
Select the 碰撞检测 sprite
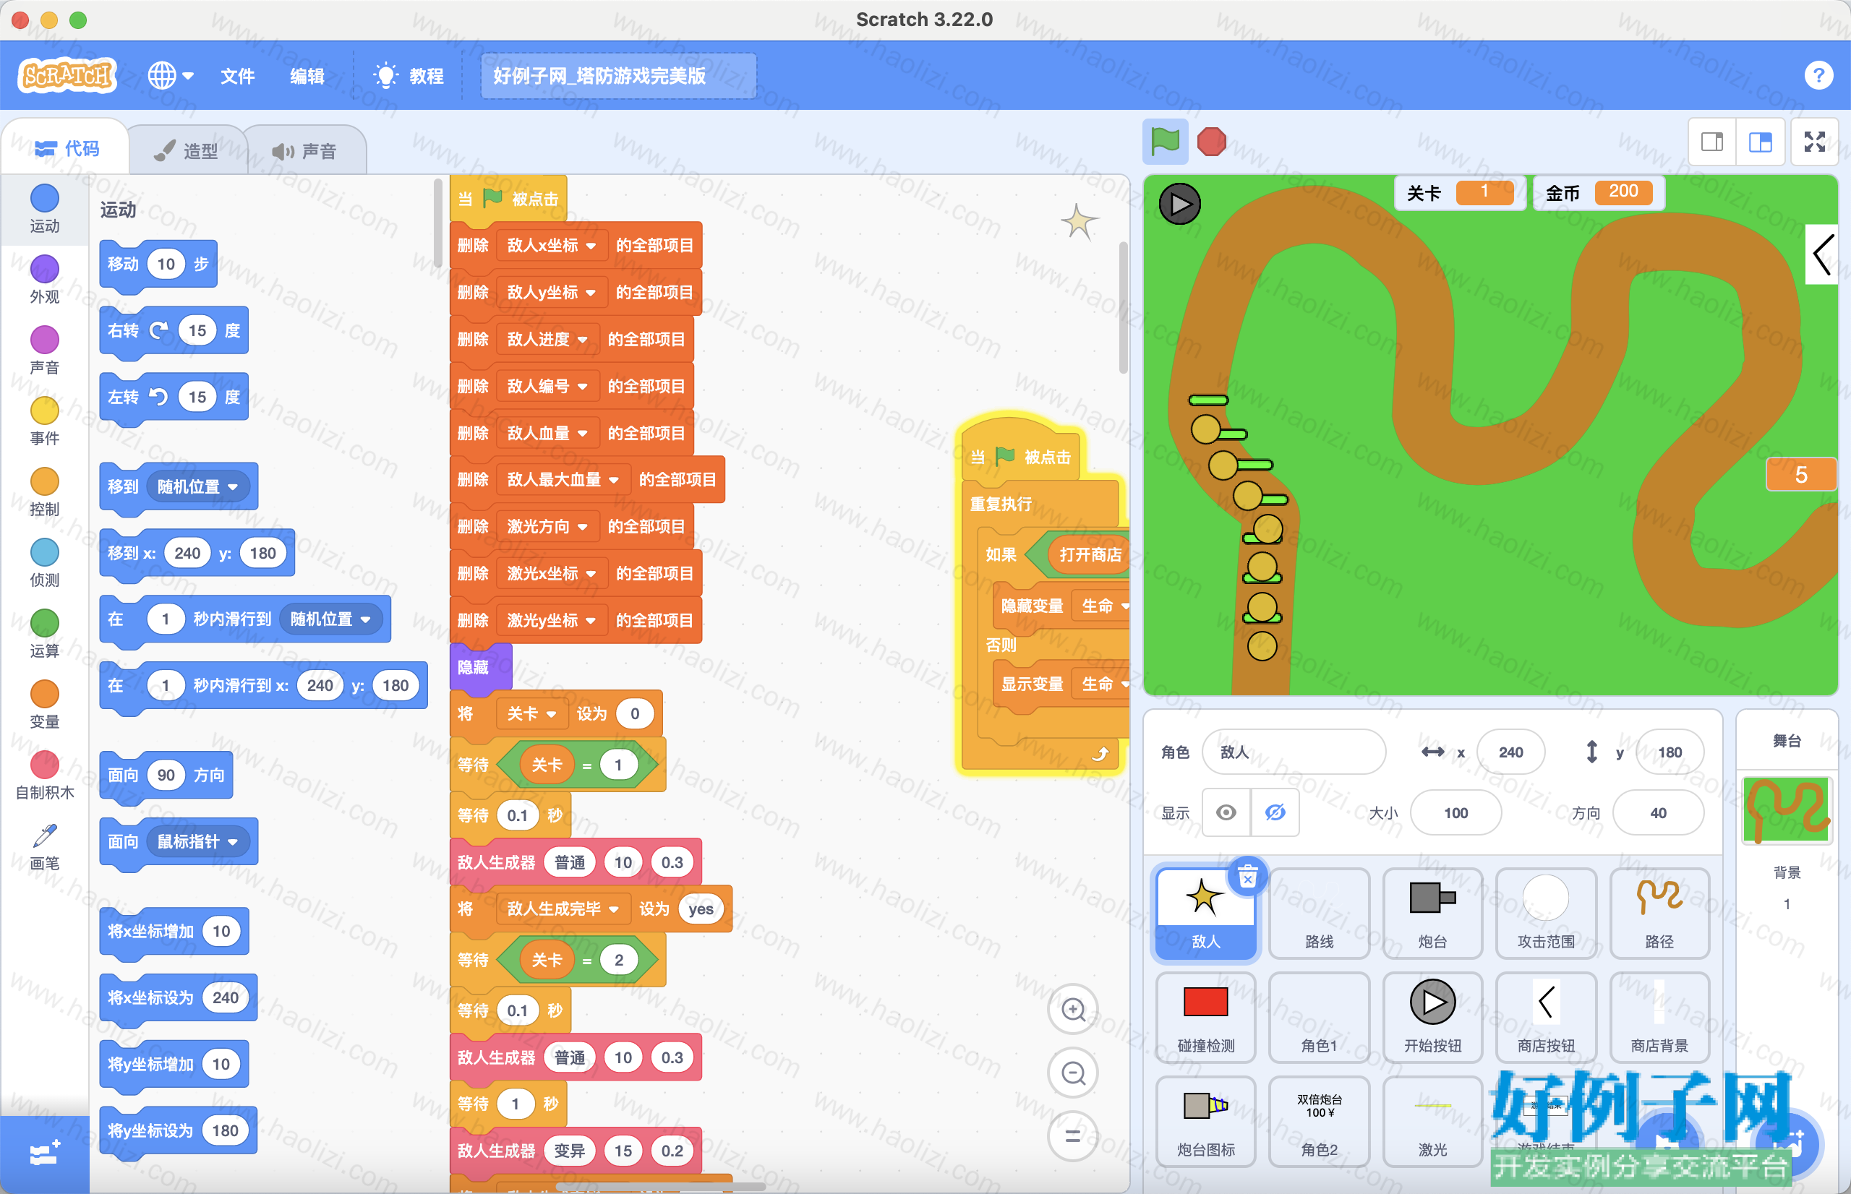1205,1017
